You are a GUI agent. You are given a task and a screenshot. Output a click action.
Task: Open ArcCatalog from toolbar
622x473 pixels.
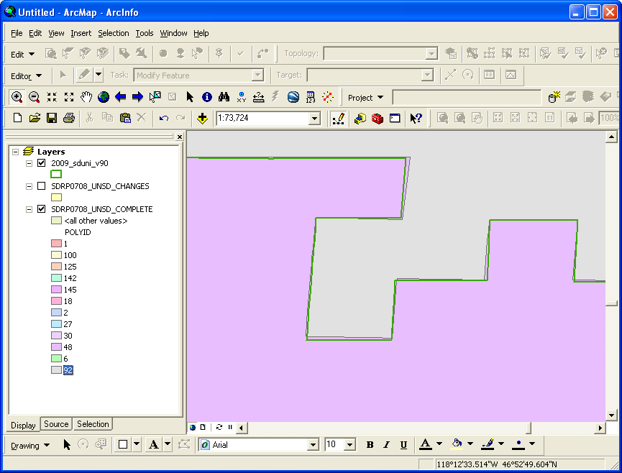tap(360, 118)
